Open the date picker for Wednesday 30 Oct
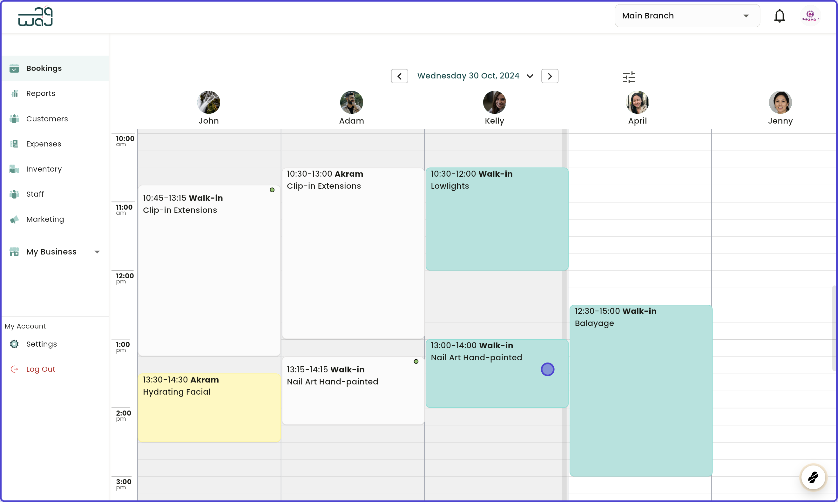Screen dimensions: 838x502 [x=530, y=76]
